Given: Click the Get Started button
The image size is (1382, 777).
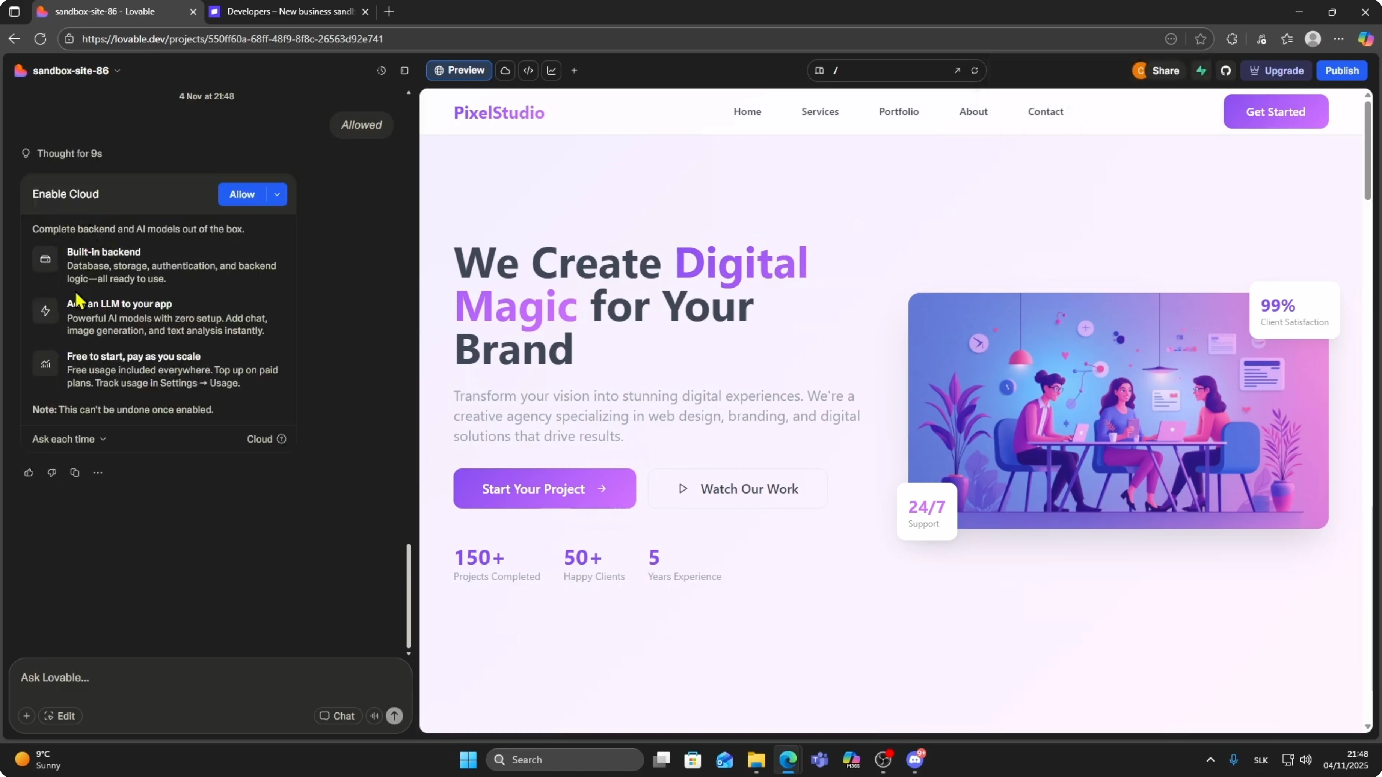Looking at the screenshot, I should (x=1275, y=111).
